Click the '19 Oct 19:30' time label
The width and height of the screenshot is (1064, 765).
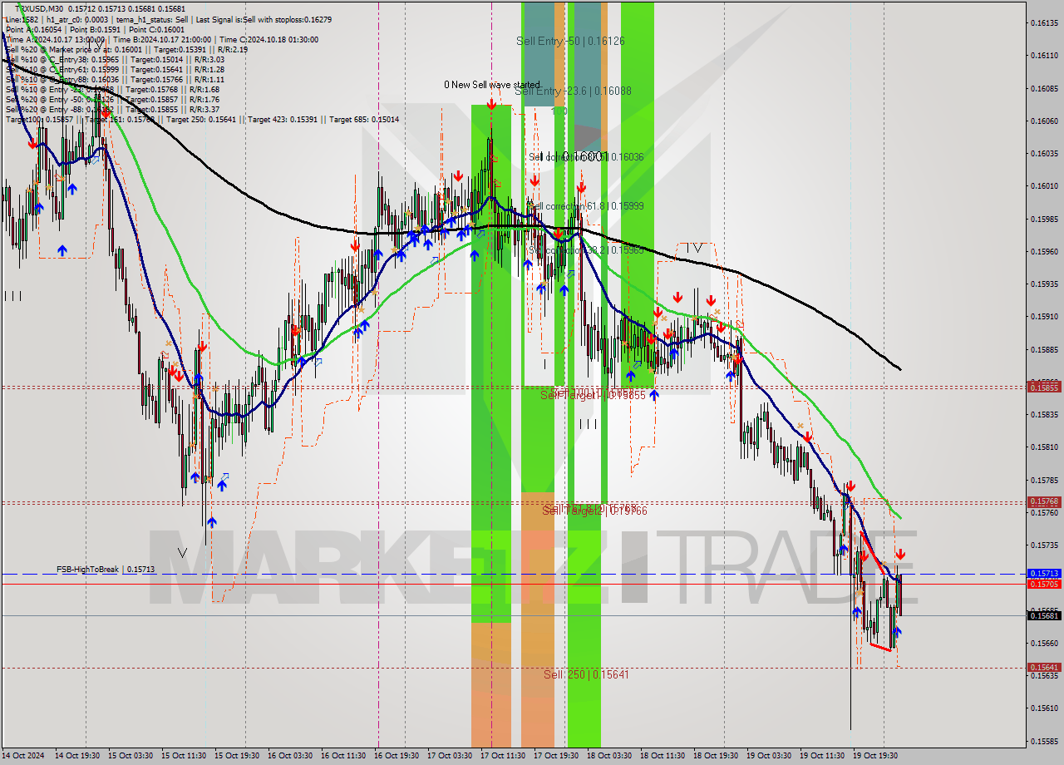pyautogui.click(x=875, y=756)
